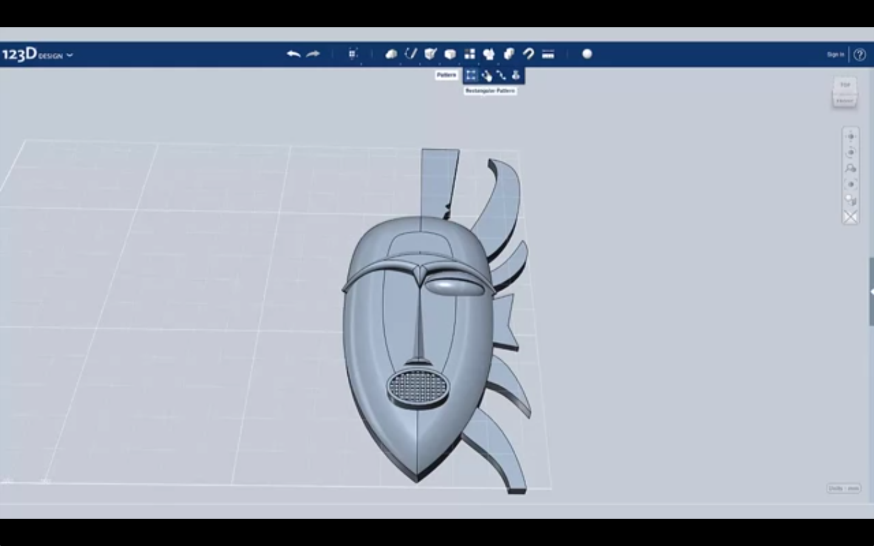Select the Orbit navigation tool
Image resolution: width=874 pixels, height=546 pixels.
850,152
